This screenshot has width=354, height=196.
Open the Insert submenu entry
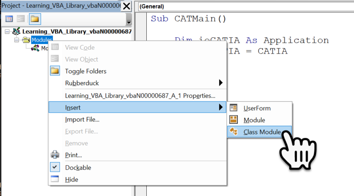coord(73,107)
